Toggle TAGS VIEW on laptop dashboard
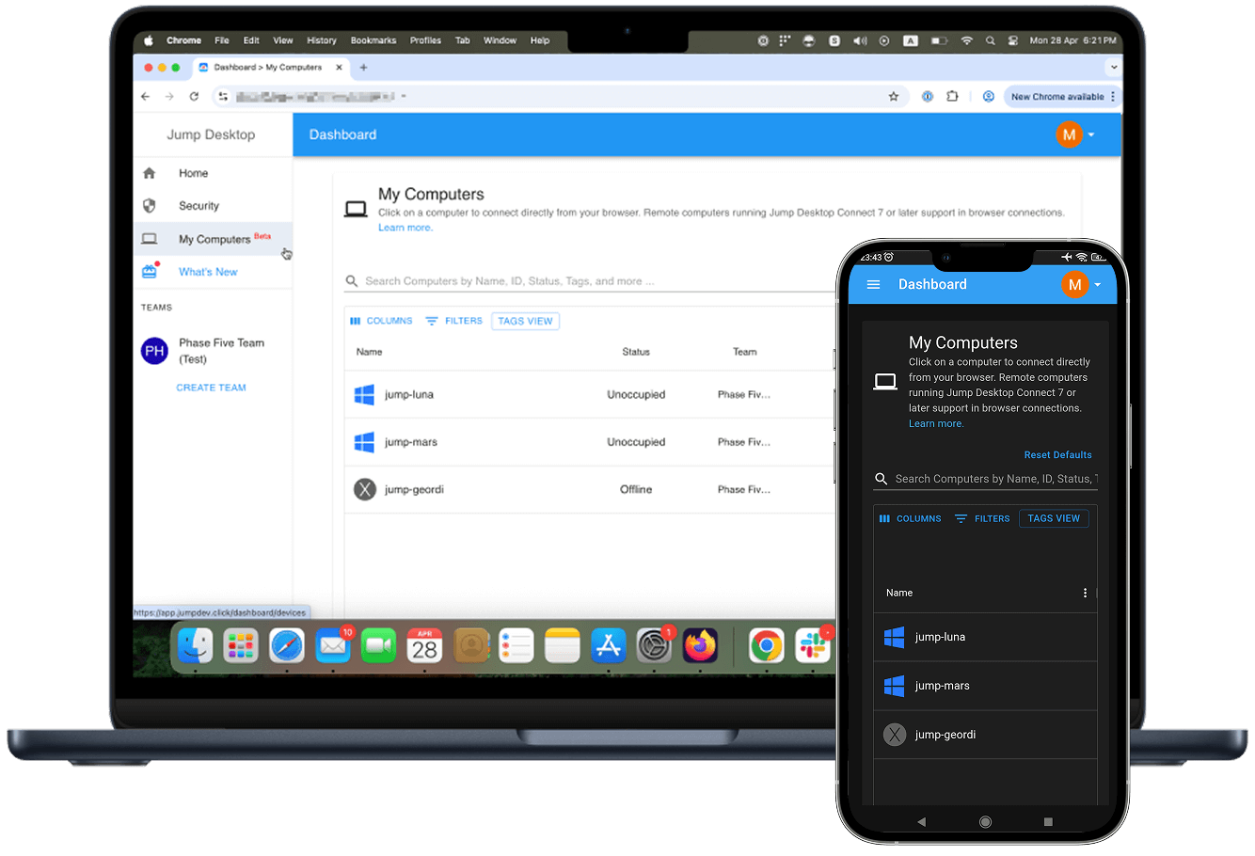 coord(525,321)
